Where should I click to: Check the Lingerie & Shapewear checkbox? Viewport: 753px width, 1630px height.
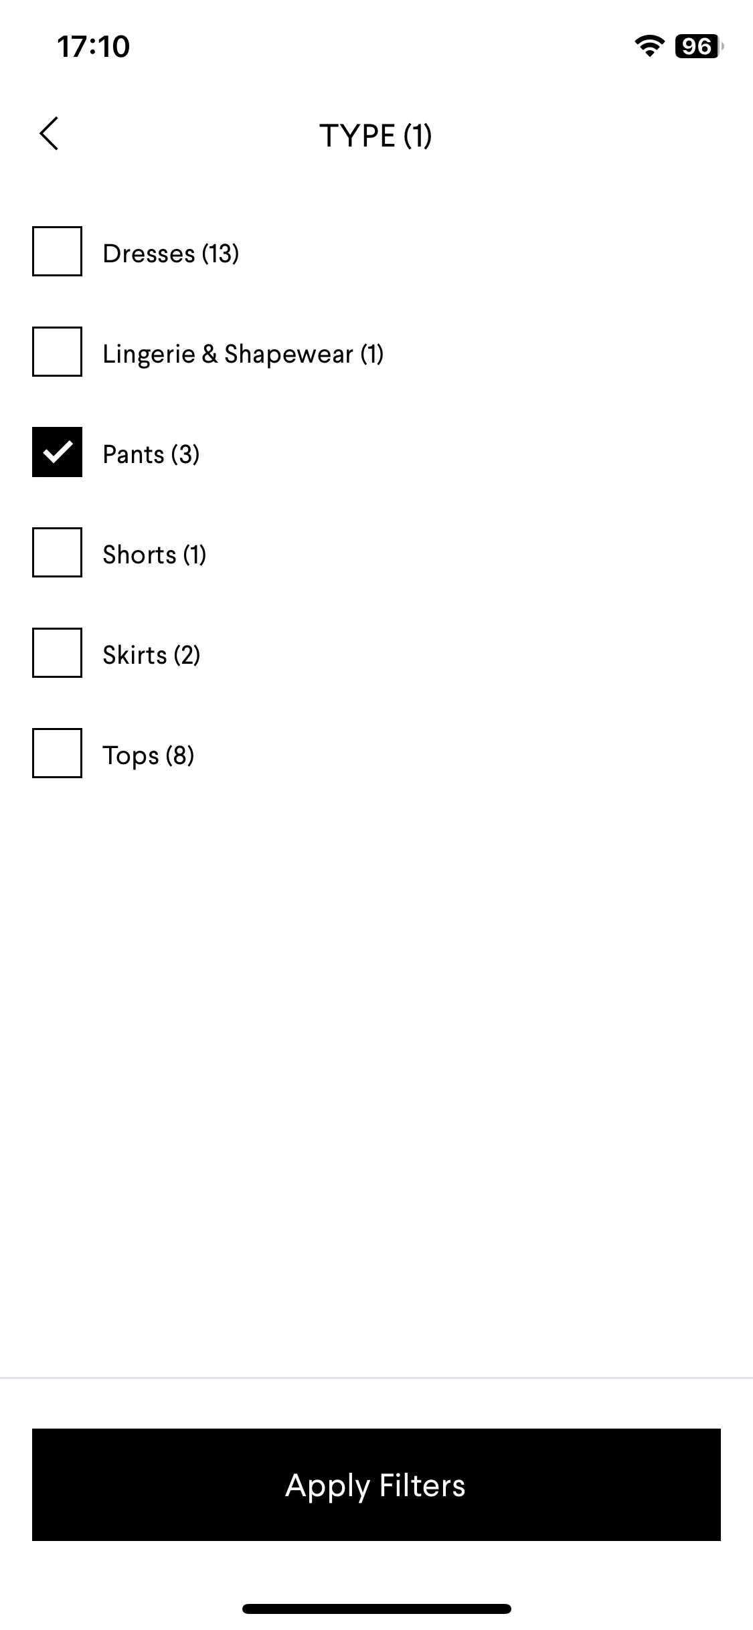[57, 352]
